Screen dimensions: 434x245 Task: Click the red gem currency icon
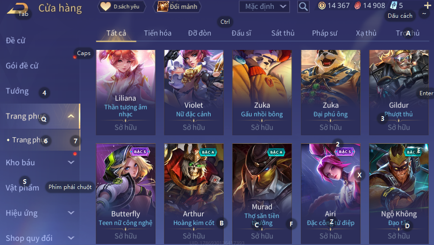(357, 6)
